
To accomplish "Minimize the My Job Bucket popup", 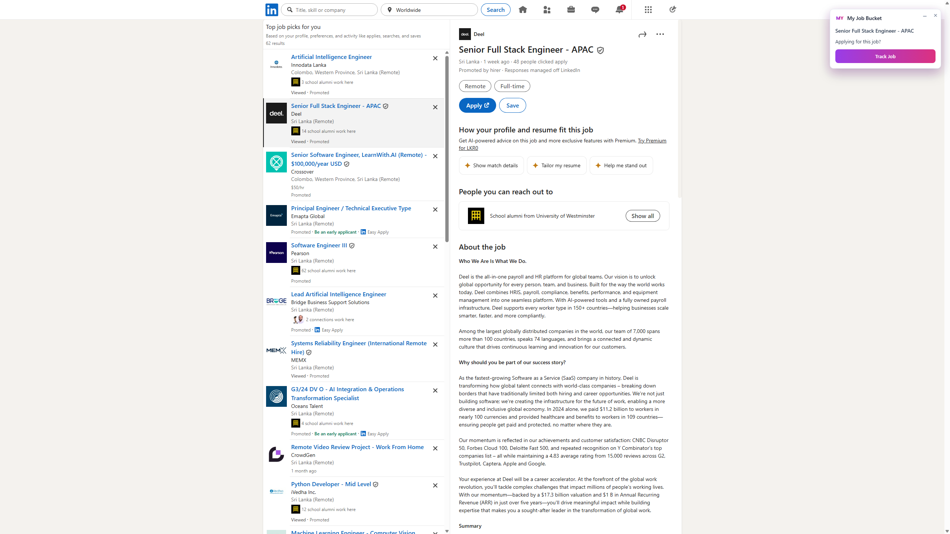I will [x=925, y=16].
